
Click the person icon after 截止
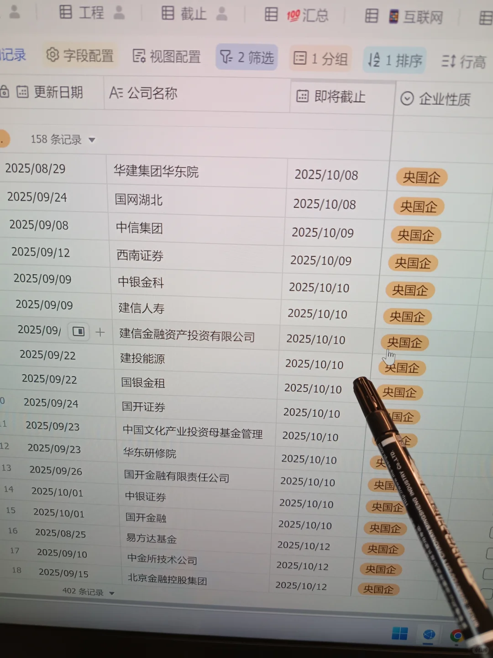222,14
